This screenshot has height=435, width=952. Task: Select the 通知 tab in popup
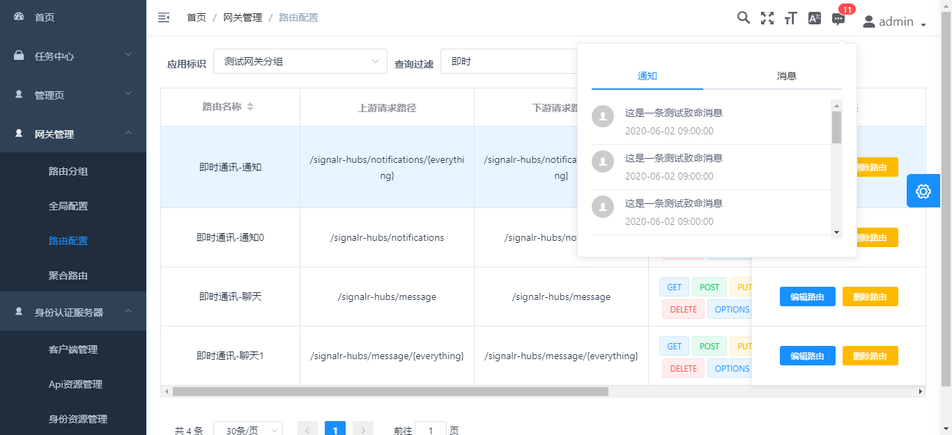coord(647,76)
